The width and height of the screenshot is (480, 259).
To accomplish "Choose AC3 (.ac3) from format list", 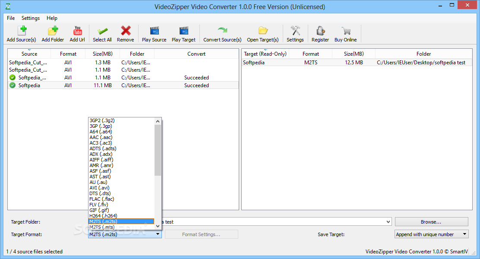I will click(121, 143).
